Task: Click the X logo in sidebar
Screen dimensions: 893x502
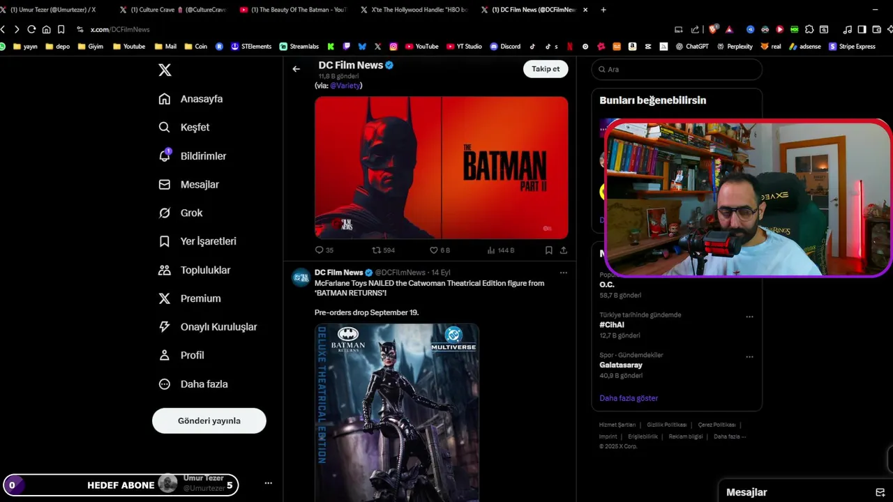Action: tap(165, 70)
